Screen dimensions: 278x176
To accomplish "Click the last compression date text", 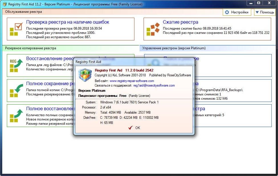I will click(x=197, y=28).
